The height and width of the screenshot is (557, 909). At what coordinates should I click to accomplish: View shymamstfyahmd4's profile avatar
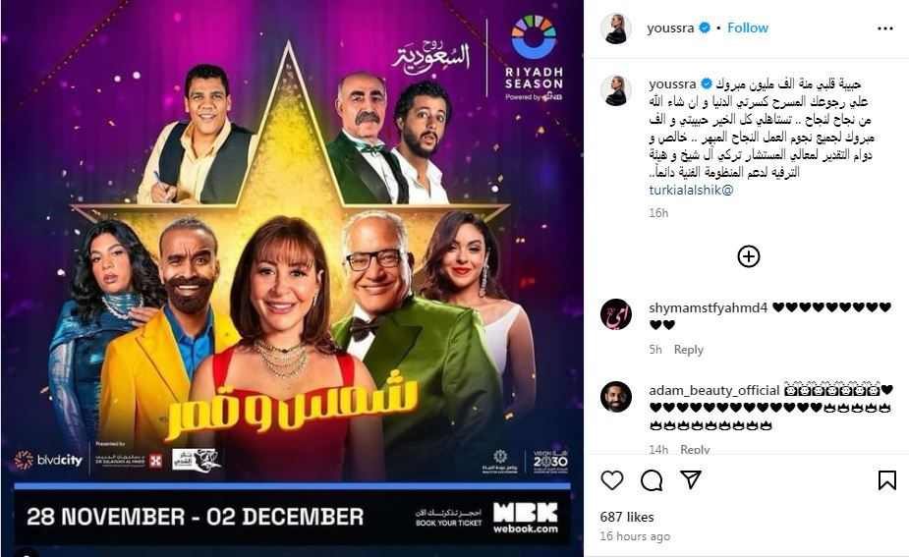(615, 314)
